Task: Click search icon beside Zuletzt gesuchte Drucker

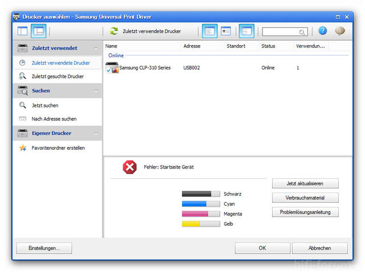Action: [23, 76]
